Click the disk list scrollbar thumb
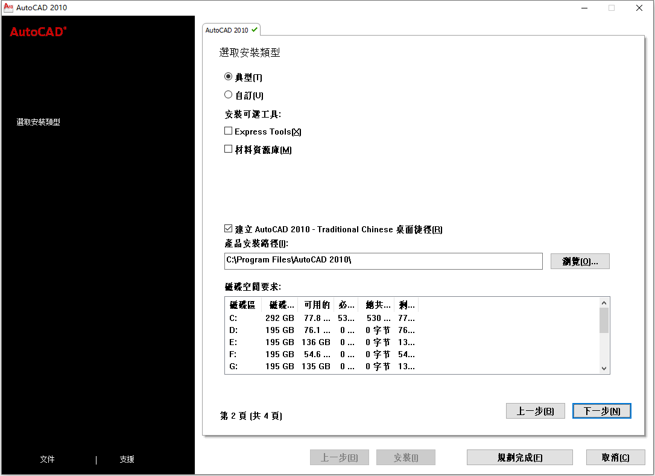The width and height of the screenshot is (655, 476). tap(604, 320)
